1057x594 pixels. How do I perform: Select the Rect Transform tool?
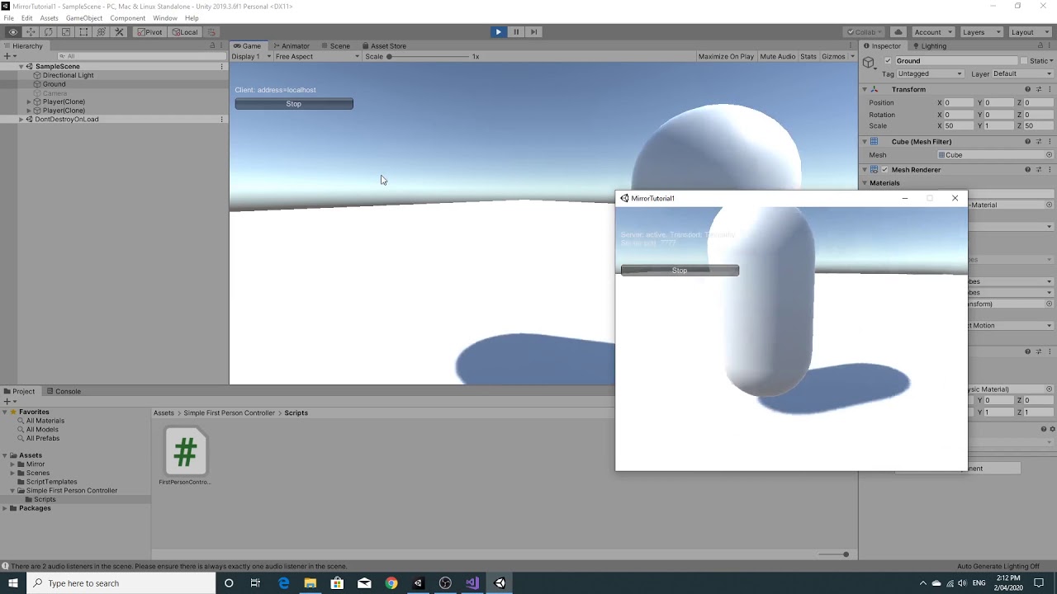[x=83, y=32]
